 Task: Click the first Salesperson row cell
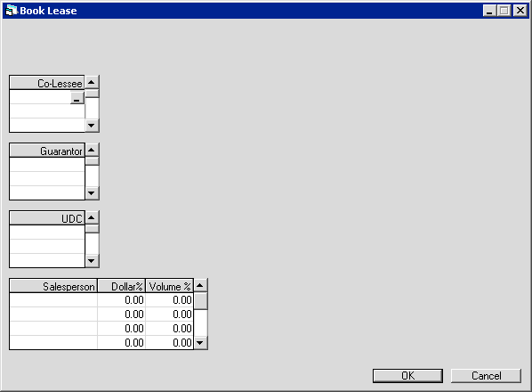53,300
